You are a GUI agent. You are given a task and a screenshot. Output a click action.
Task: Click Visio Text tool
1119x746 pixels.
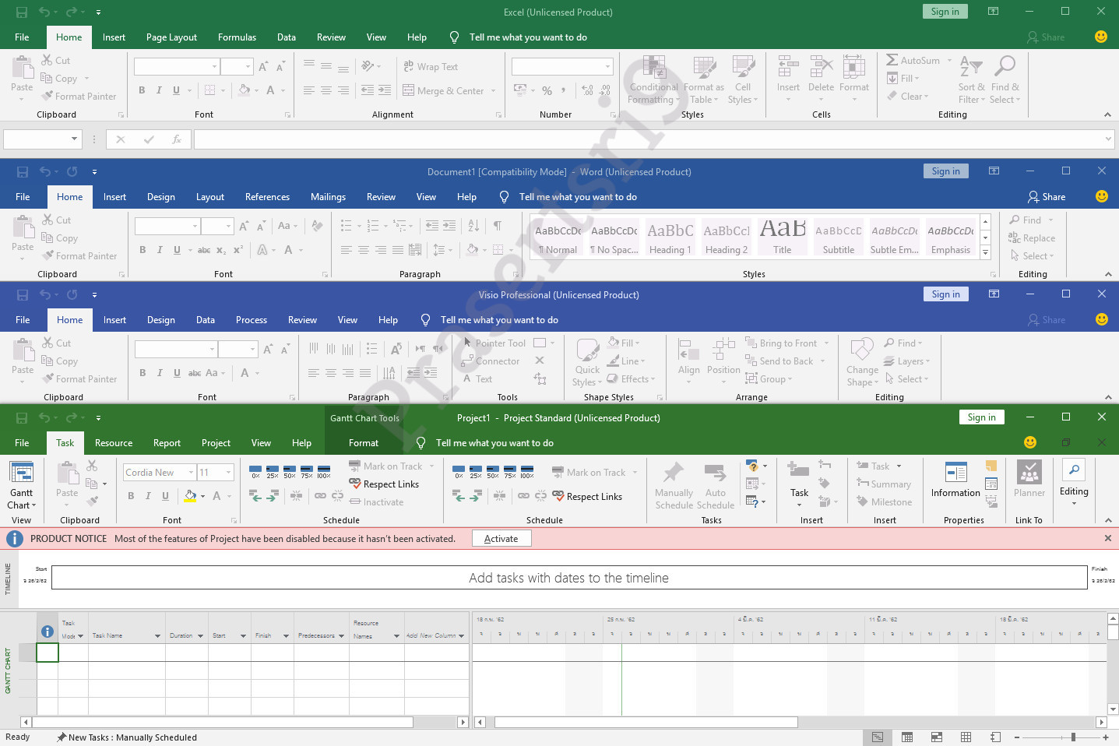coord(477,379)
